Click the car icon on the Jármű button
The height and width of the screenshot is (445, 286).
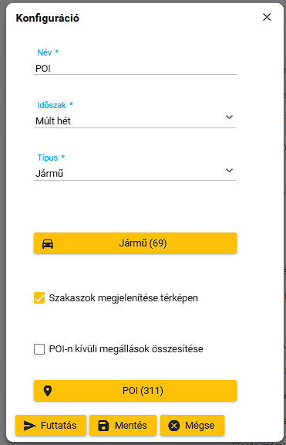coord(48,243)
